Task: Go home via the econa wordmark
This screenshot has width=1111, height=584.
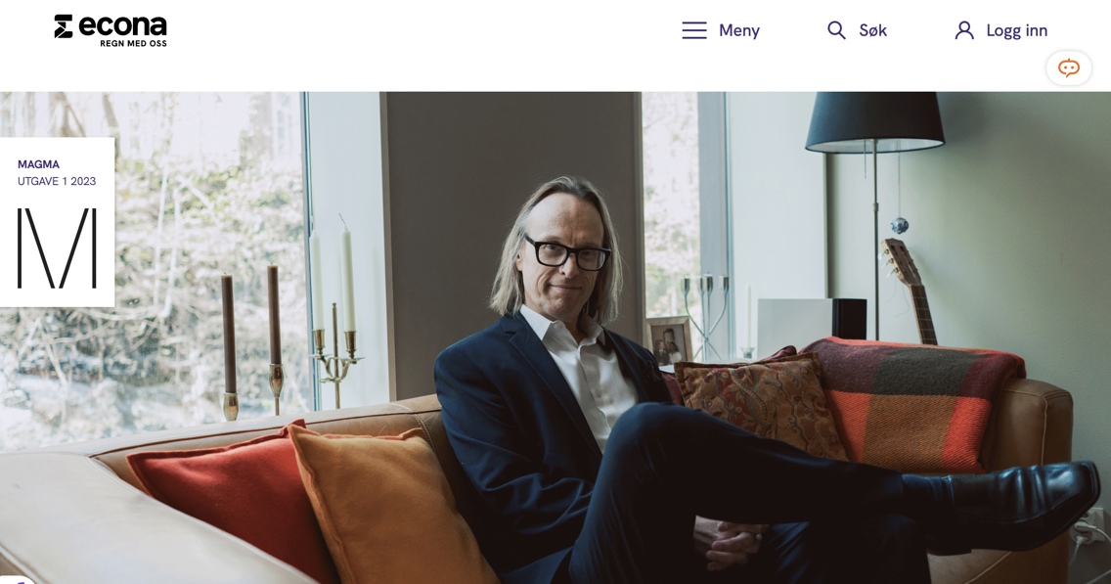Action: click(x=122, y=26)
